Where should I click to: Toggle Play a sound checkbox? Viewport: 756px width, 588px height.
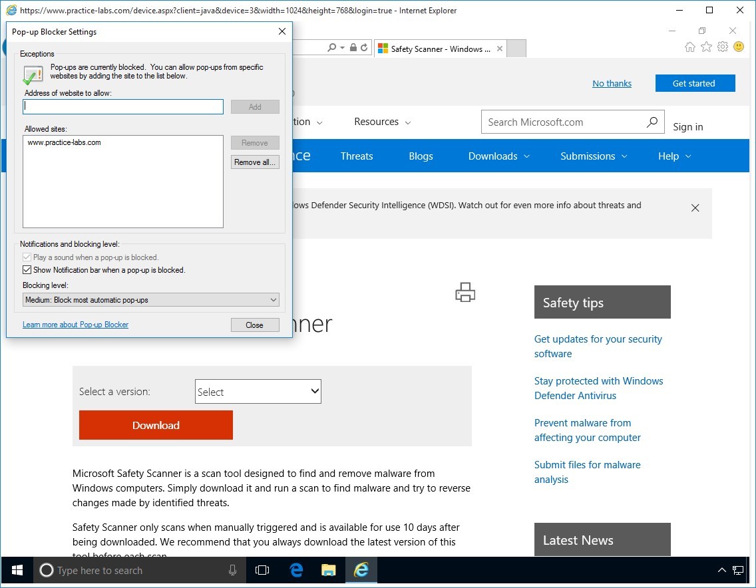27,257
